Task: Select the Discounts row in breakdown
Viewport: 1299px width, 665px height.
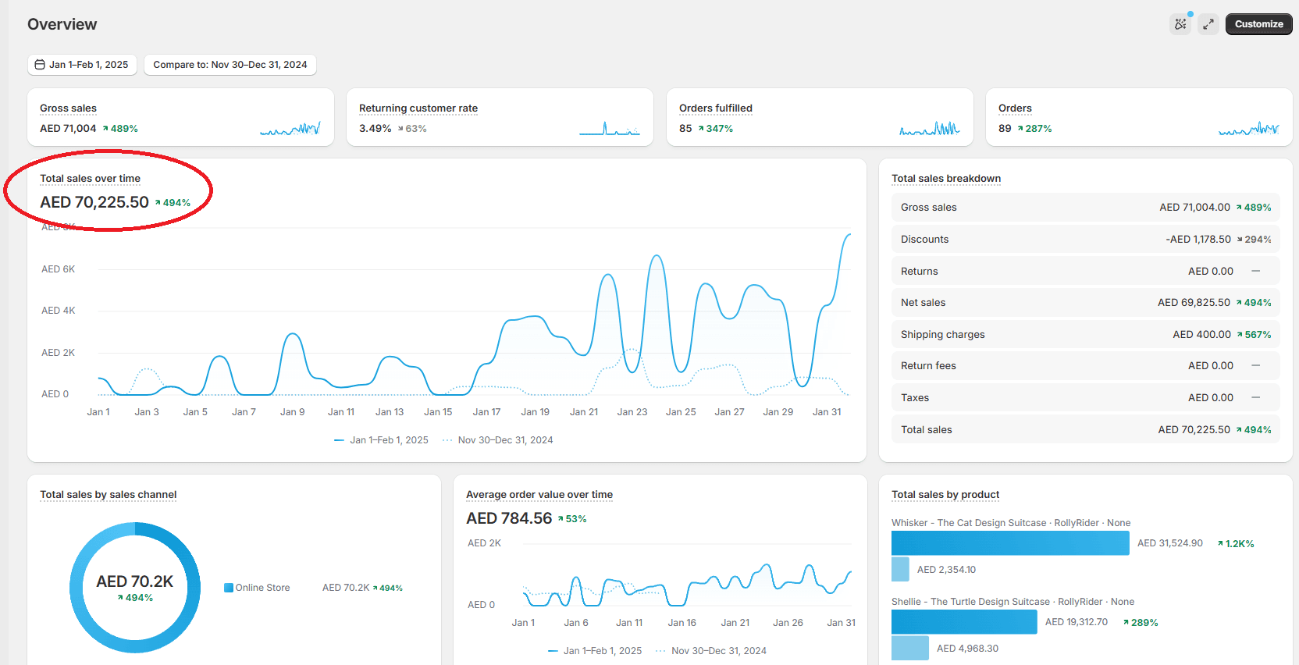Action: 1086,240
